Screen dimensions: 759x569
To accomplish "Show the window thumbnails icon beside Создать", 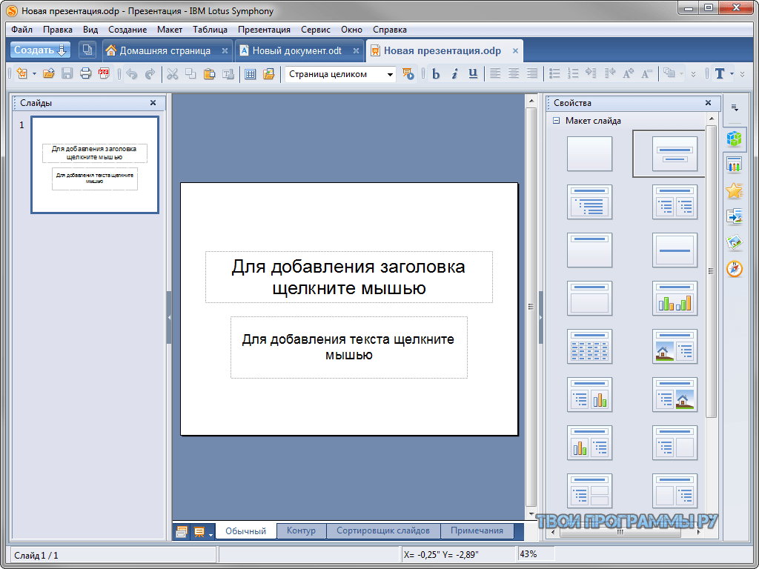I will (x=87, y=50).
